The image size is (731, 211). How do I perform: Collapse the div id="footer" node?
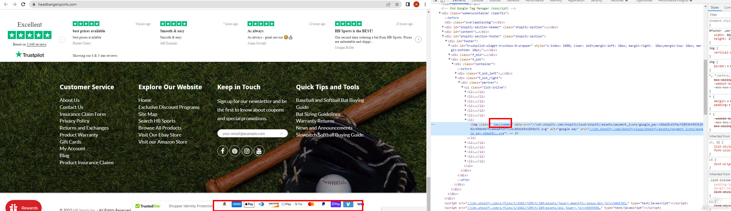[x=446, y=41]
